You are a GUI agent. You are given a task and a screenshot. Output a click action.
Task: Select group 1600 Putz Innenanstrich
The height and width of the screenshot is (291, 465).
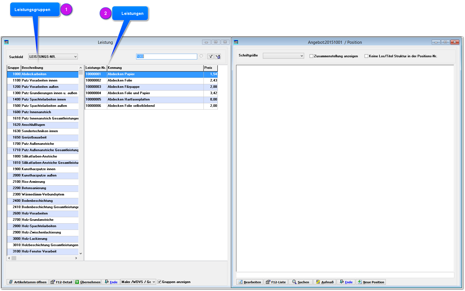click(43, 112)
